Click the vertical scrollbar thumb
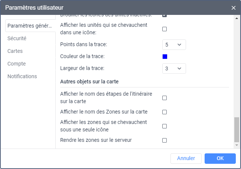The image size is (241, 169). (x=237, y=129)
